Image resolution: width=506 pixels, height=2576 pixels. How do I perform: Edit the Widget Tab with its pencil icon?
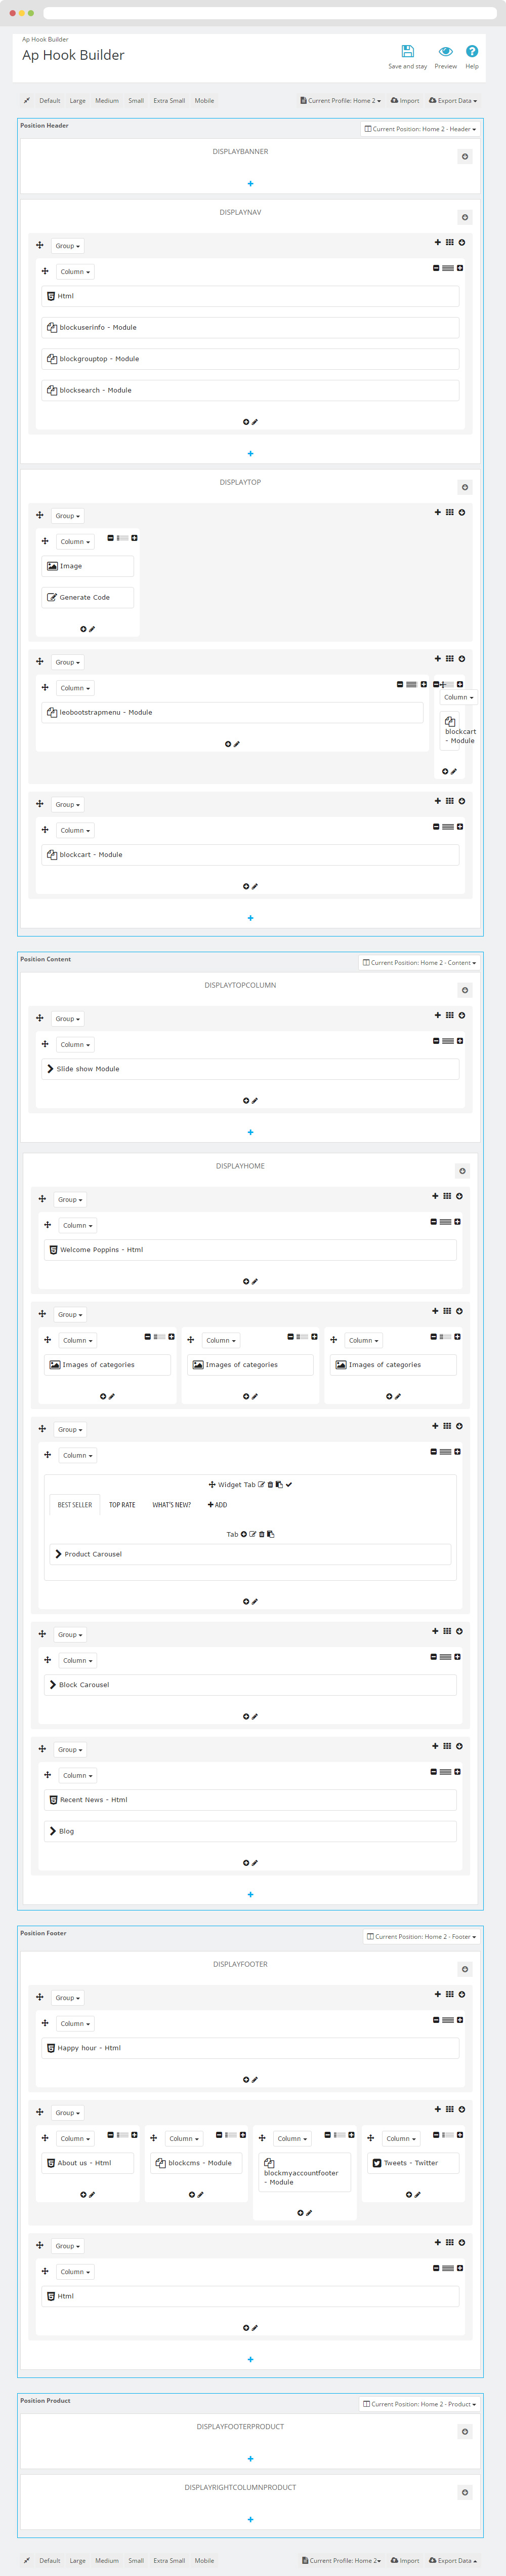coord(261,1484)
